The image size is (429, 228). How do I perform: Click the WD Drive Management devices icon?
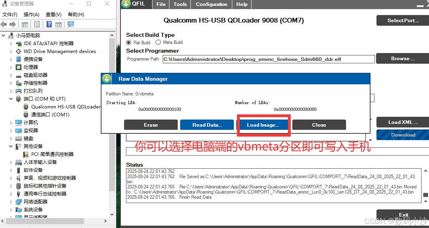click(x=19, y=51)
